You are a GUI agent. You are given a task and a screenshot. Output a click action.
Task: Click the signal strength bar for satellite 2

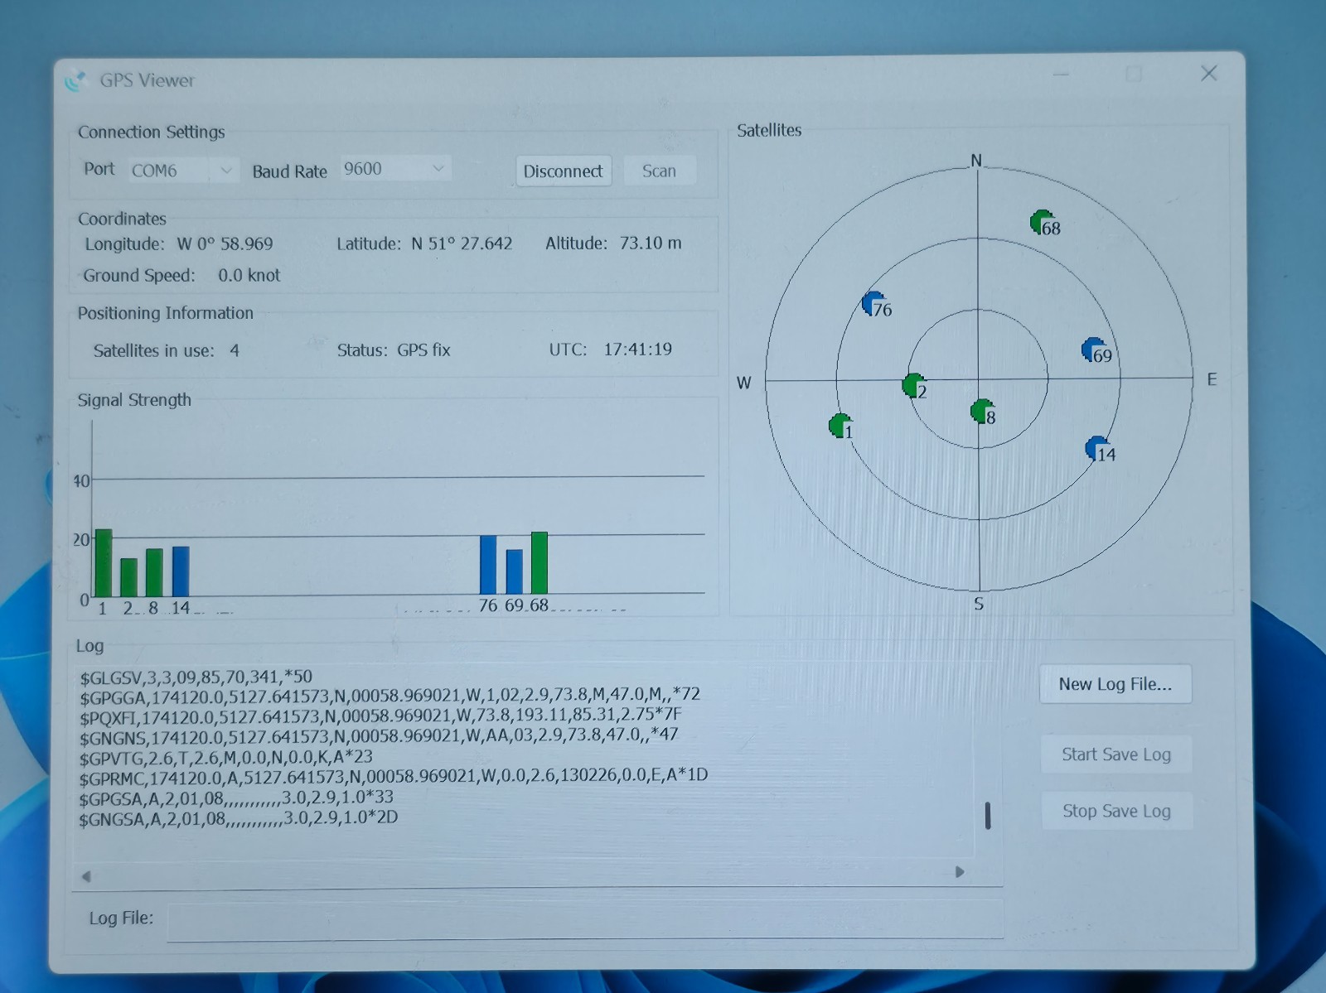pyautogui.click(x=128, y=578)
